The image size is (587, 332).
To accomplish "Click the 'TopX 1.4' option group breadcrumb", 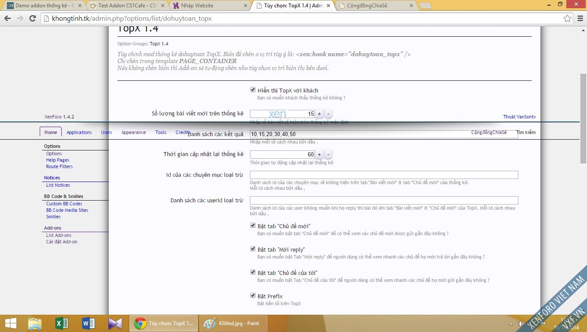I will pos(159,44).
